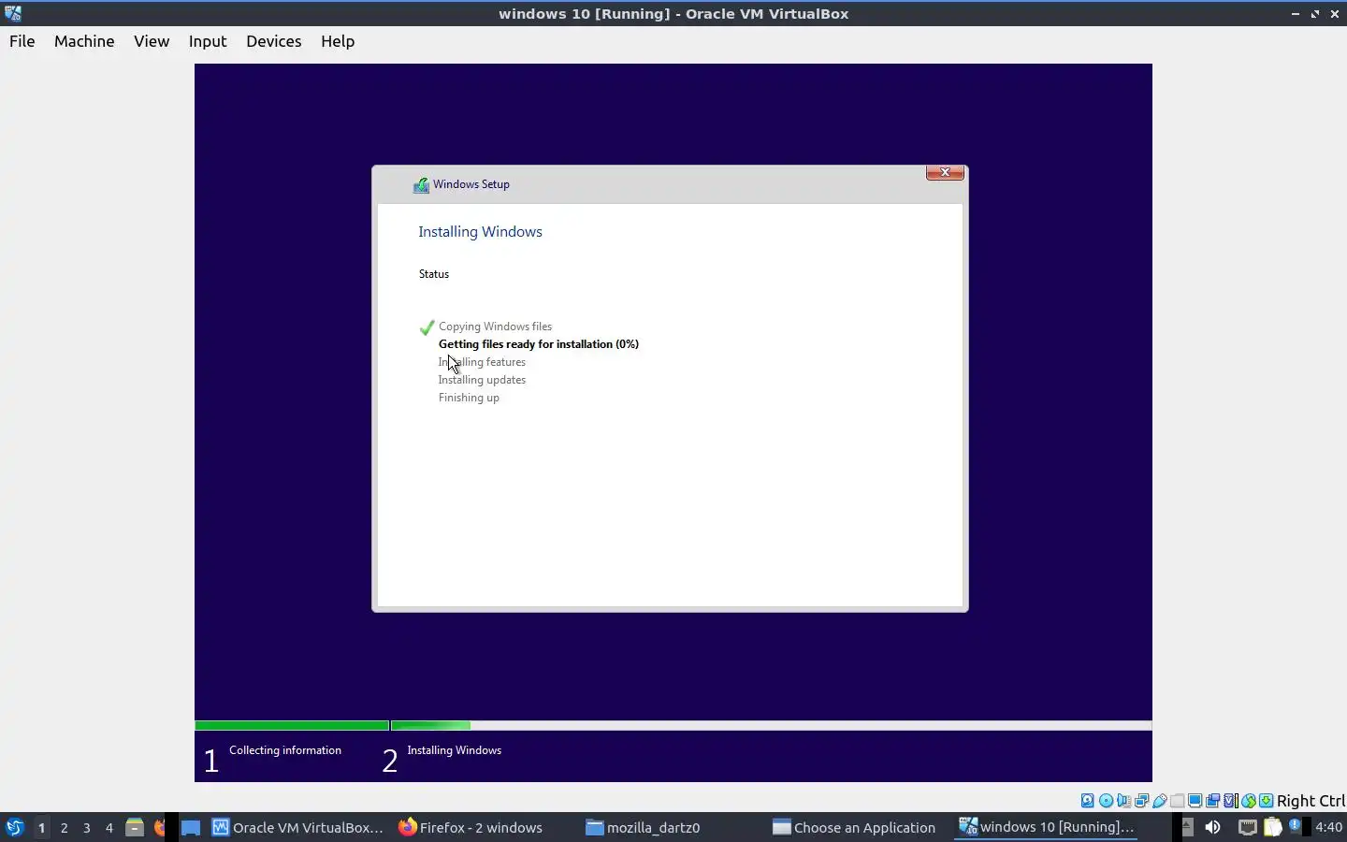This screenshot has width=1347, height=842.
Task: Click the keyboard capture arrow icon
Action: point(1266,801)
